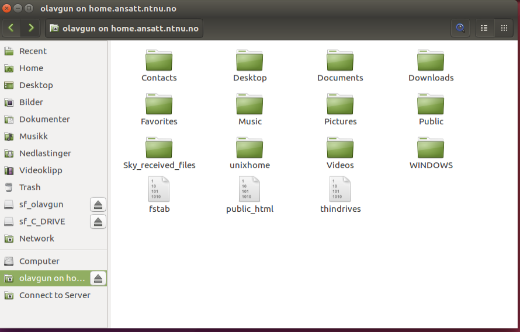Open Nedlastinger in the sidebar
Image resolution: width=520 pixels, height=332 pixels.
click(x=53, y=153)
